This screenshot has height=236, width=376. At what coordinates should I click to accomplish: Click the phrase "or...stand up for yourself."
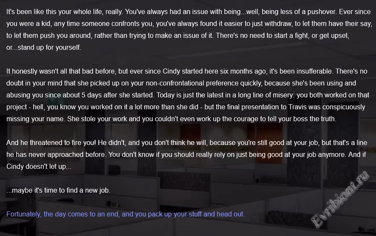pos(43,47)
